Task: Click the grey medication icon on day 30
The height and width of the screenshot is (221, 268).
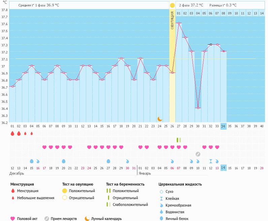Action: click(198, 154)
